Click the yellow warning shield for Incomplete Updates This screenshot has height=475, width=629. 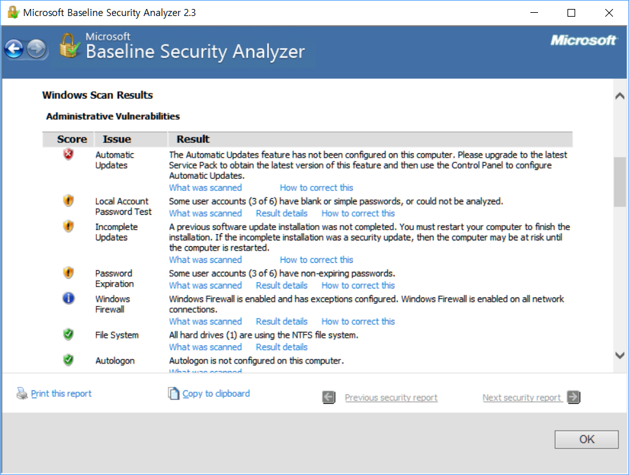(x=69, y=226)
